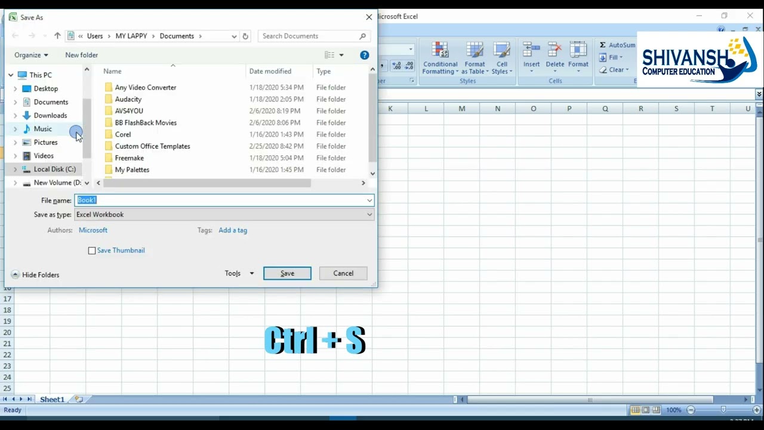The width and height of the screenshot is (764, 430).
Task: Expand Local Disk (C:) node
Action: click(x=16, y=170)
